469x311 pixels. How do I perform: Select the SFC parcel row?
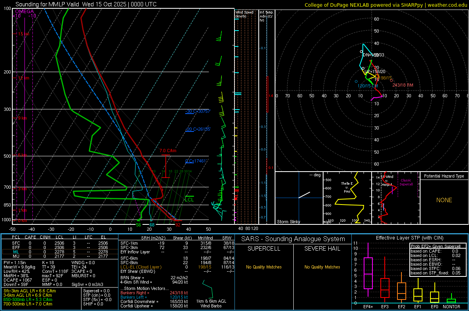coord(60,243)
